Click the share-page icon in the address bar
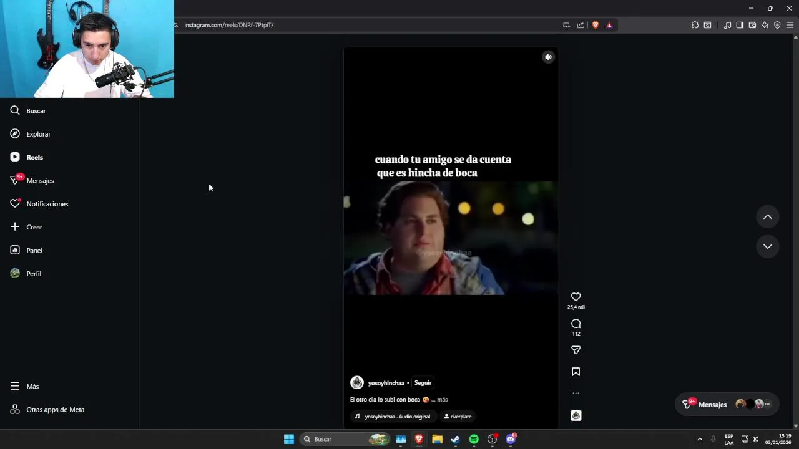The image size is (799, 449). pyautogui.click(x=581, y=25)
